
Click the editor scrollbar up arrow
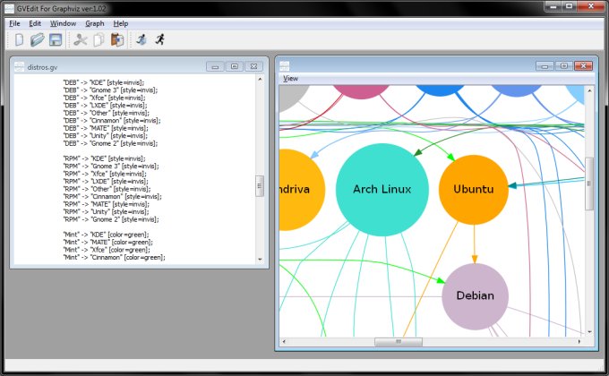coord(260,80)
